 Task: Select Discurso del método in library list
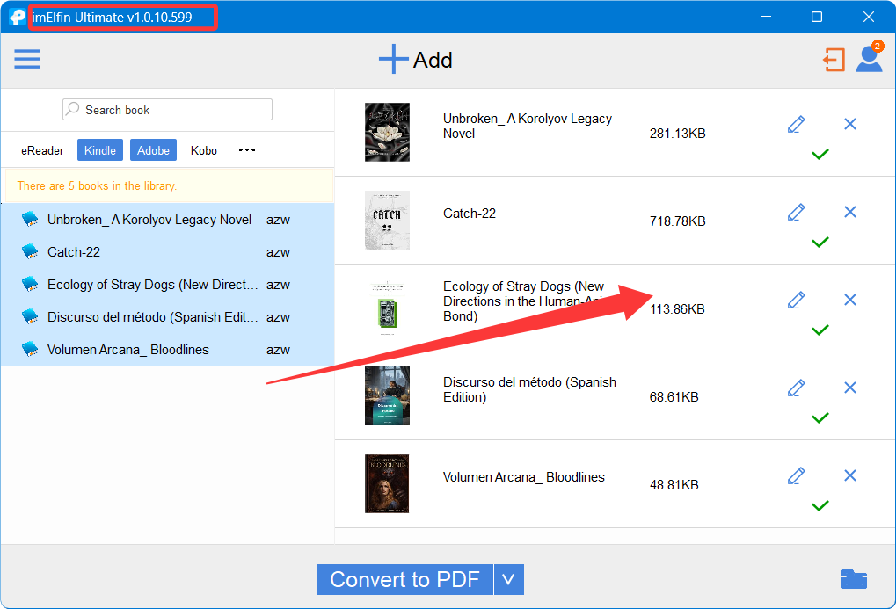(x=168, y=317)
